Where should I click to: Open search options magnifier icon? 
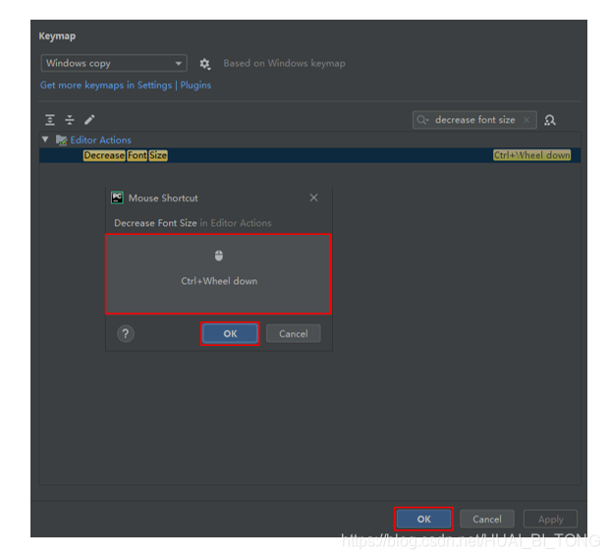pos(422,120)
